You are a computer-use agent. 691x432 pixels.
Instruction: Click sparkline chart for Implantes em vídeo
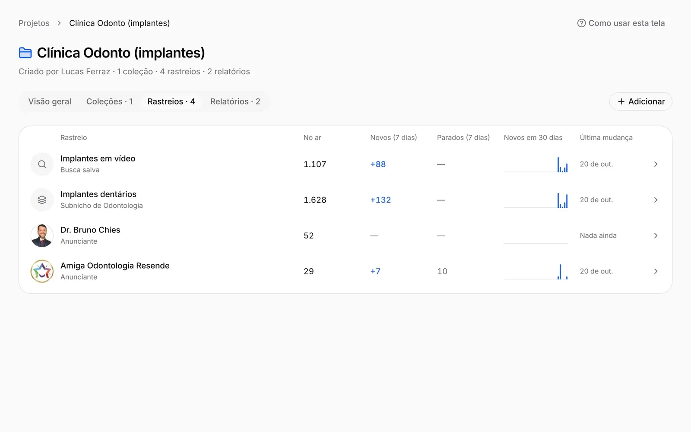(x=536, y=165)
